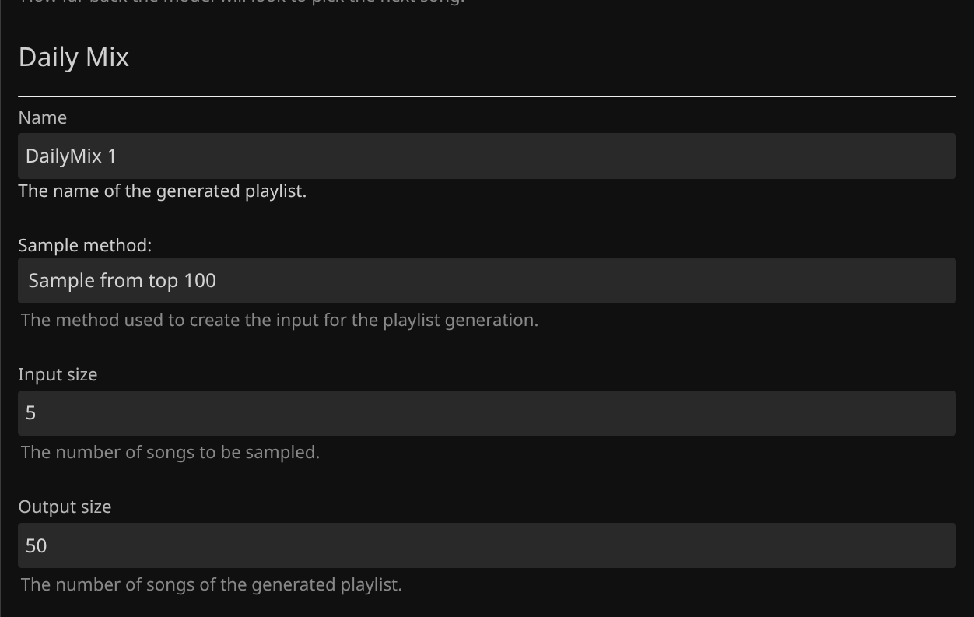Click the Daily Mix section heading

[x=74, y=57]
